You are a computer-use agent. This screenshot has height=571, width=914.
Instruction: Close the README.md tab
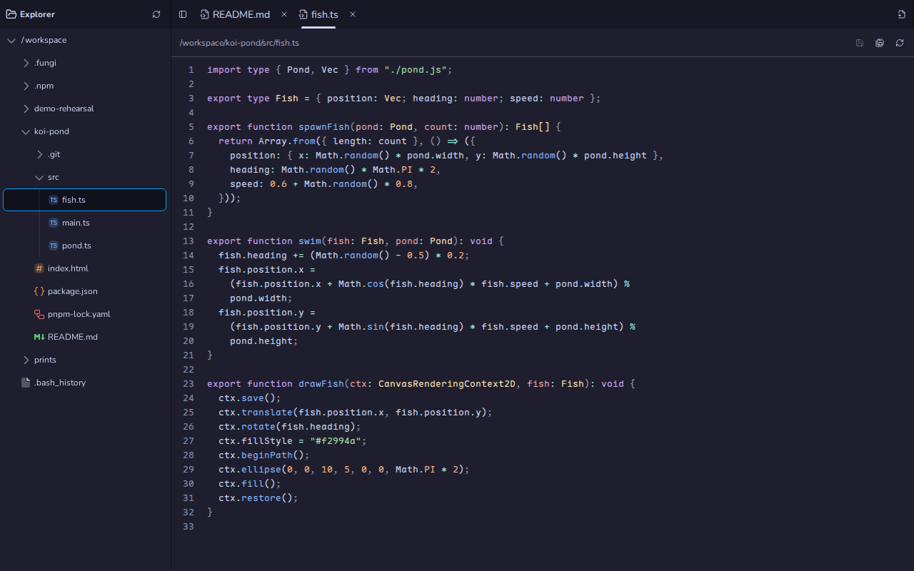click(x=284, y=14)
